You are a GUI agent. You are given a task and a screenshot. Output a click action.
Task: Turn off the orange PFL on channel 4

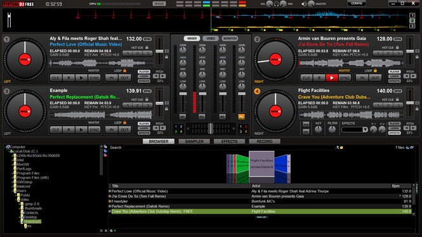[241, 117]
